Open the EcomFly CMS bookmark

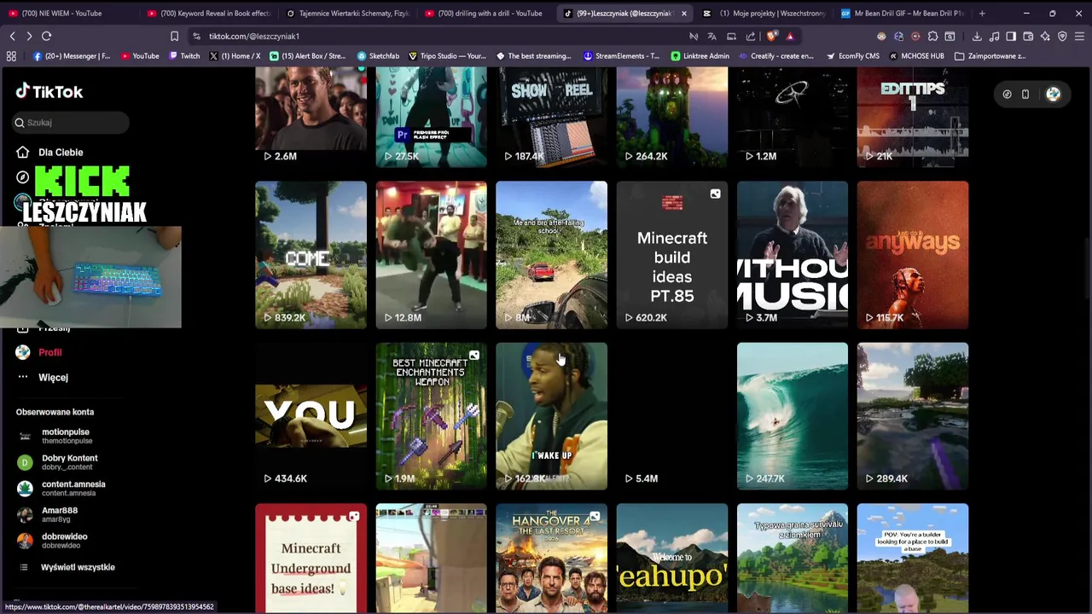pyautogui.click(x=852, y=55)
